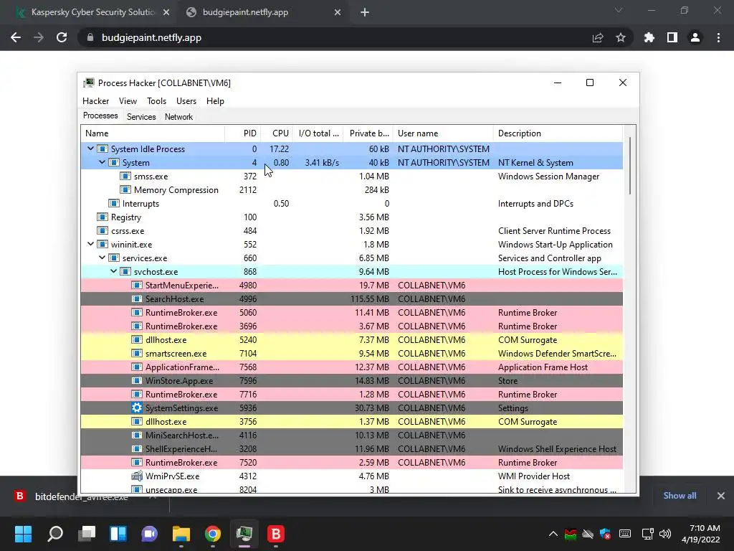Select the StartMenuExperie... process row

pos(351,285)
